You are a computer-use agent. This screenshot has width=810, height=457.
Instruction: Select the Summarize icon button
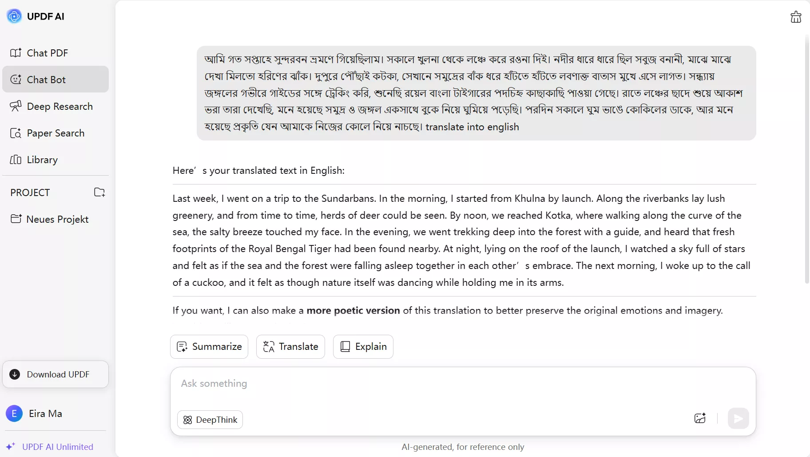[182, 347]
